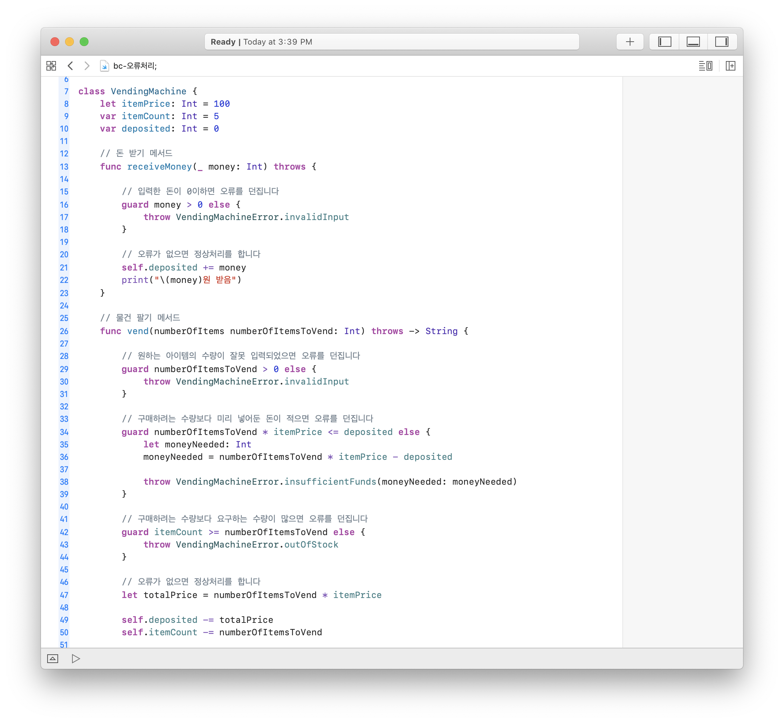Go forward with right chevron

87,66
